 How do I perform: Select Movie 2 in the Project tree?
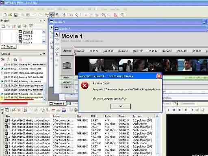[x=28, y=35]
